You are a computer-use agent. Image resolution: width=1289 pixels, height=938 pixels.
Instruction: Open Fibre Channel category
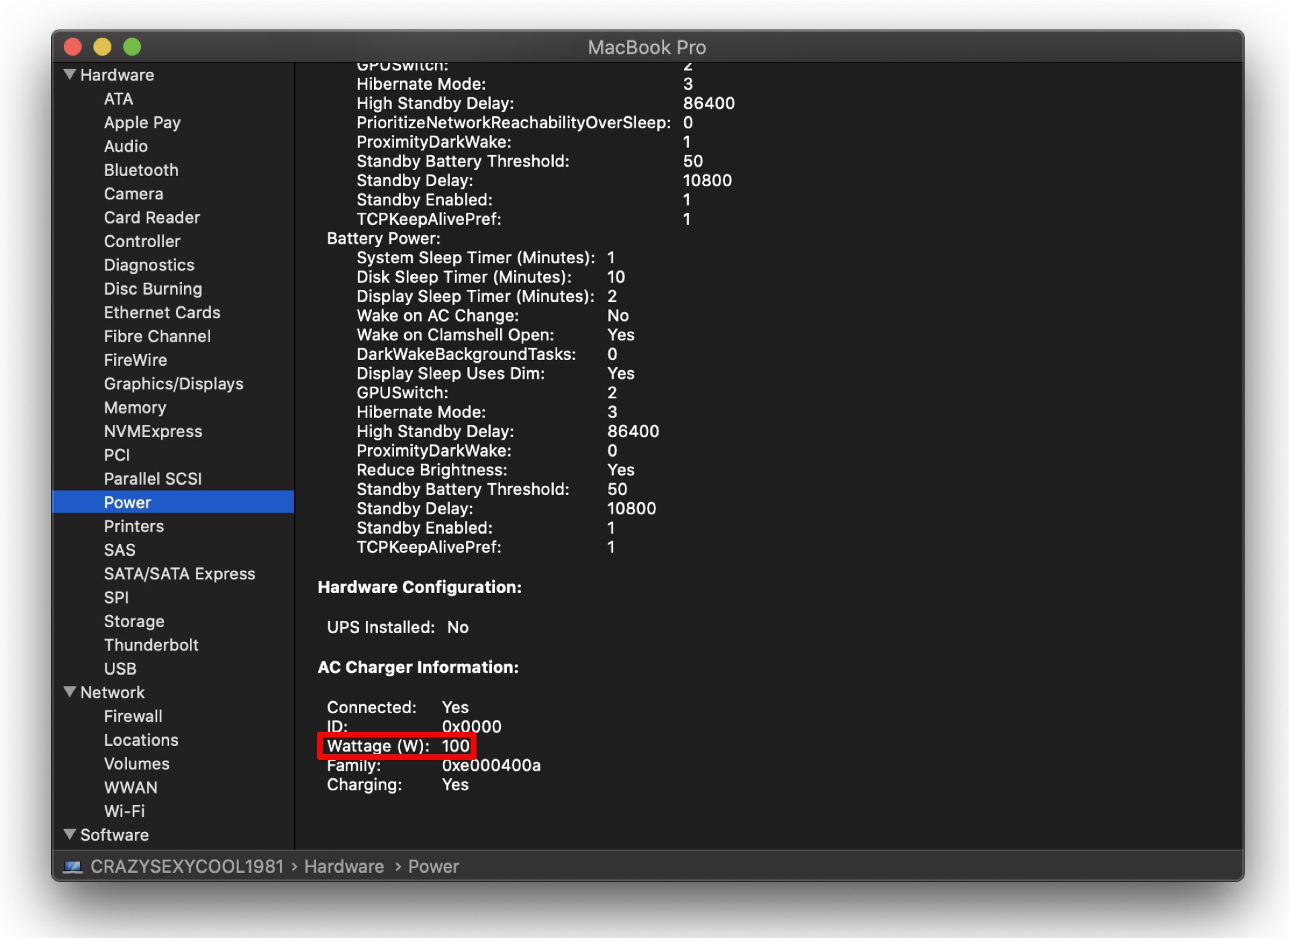coord(157,336)
